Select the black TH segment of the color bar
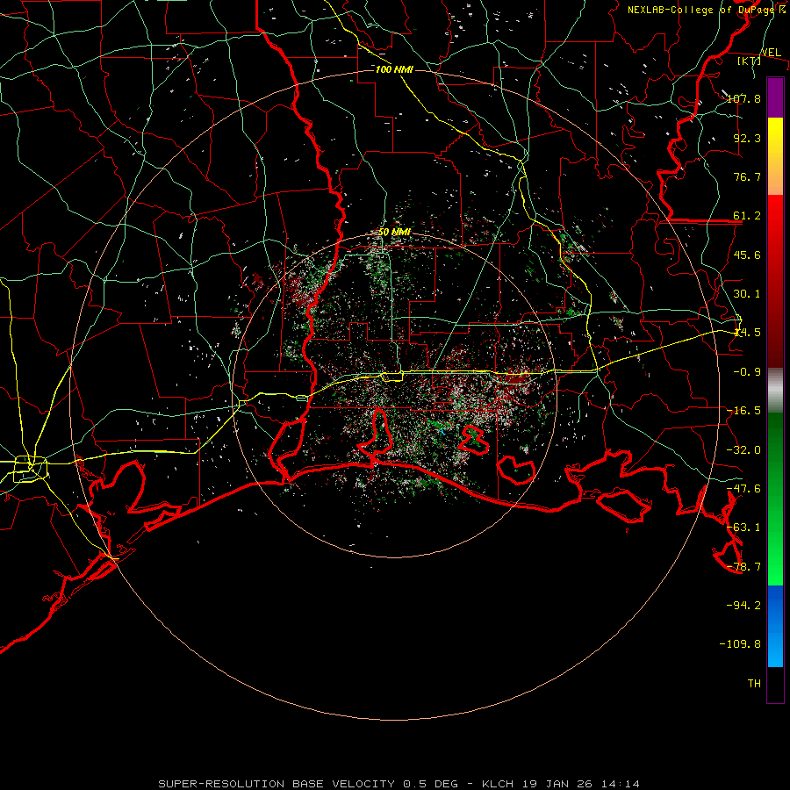The image size is (790, 790). 775,685
